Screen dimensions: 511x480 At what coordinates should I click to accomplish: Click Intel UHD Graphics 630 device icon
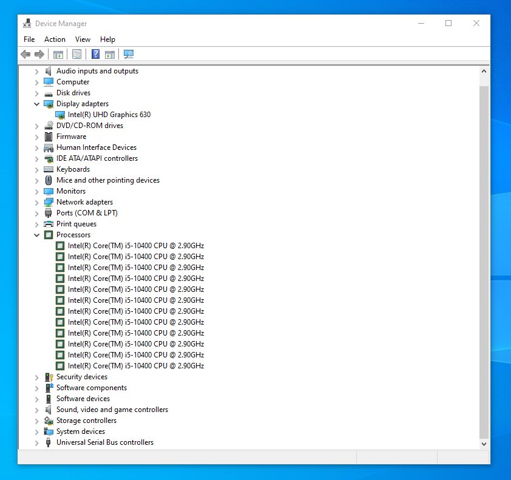[60, 115]
